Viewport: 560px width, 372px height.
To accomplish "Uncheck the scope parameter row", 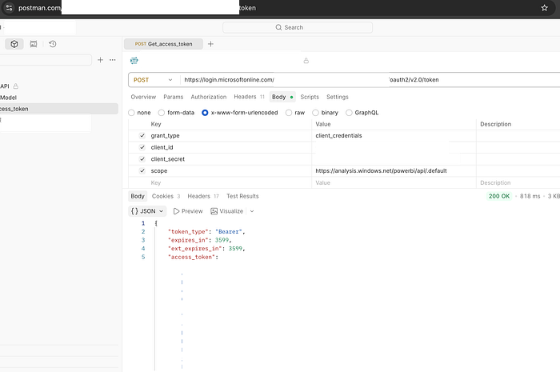I will [142, 171].
